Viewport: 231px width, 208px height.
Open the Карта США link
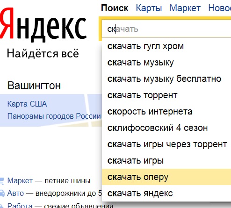27,104
